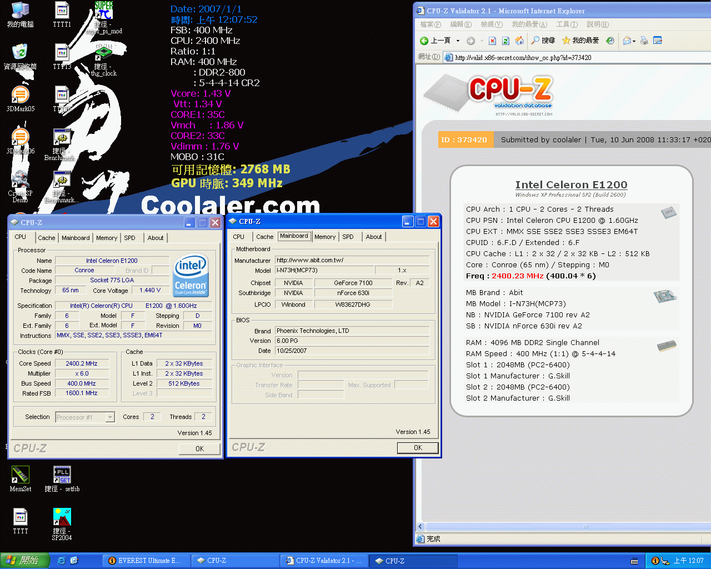Open the 我的最愛 menu in IE menu bar

coord(529,24)
